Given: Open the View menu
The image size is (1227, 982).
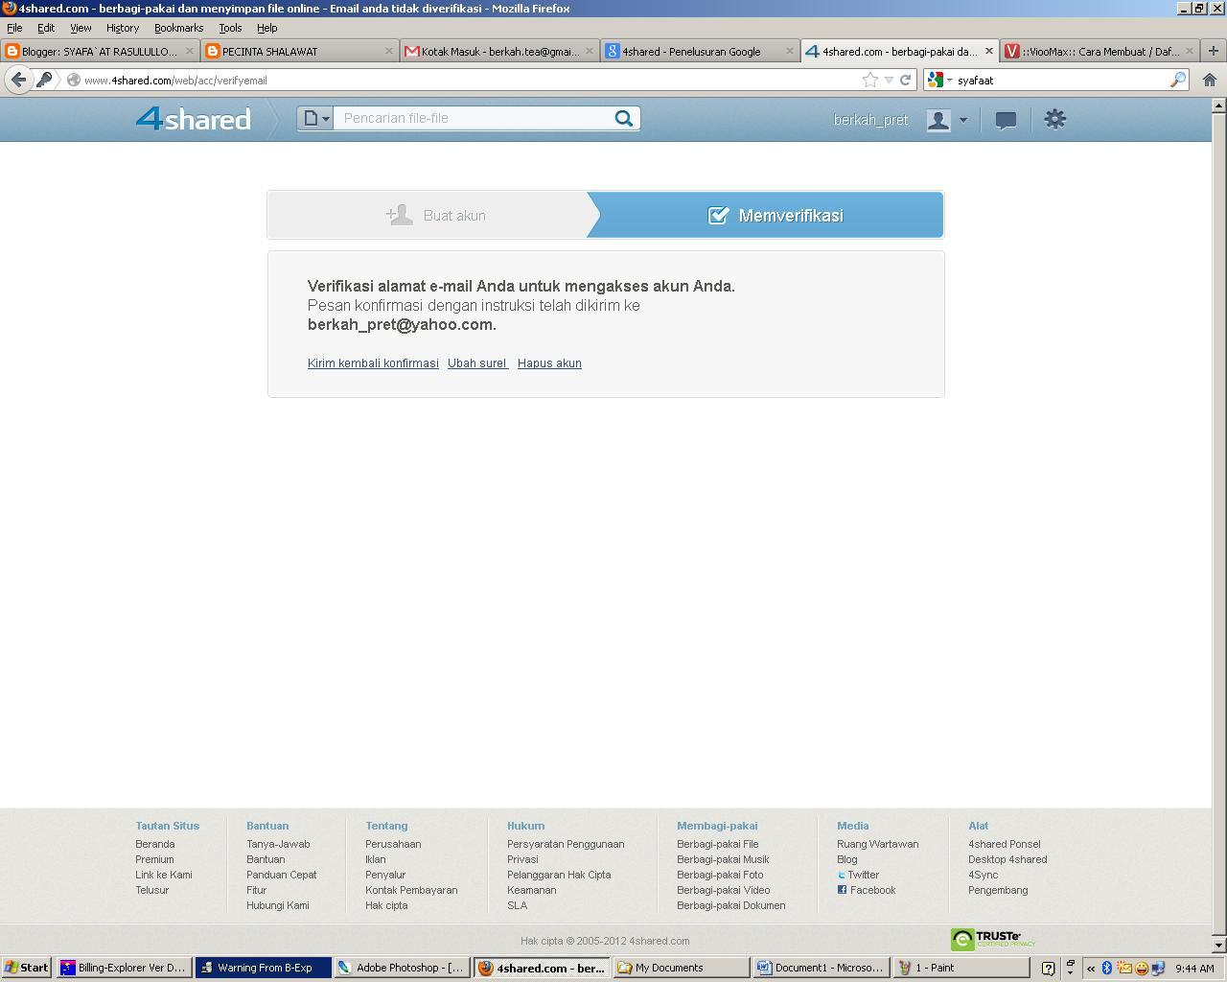Looking at the screenshot, I should (81, 28).
